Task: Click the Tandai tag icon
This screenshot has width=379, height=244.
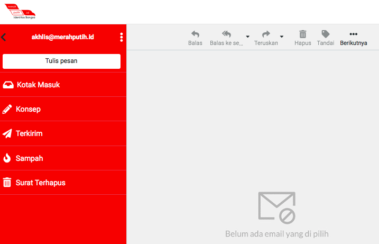Action: pos(326,34)
